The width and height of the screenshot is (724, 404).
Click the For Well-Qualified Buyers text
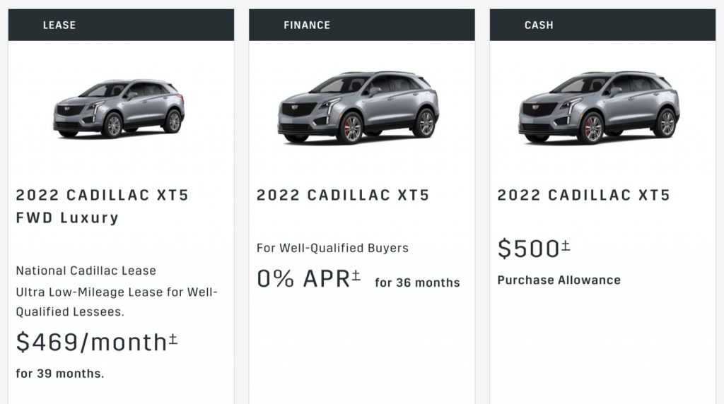[332, 248]
